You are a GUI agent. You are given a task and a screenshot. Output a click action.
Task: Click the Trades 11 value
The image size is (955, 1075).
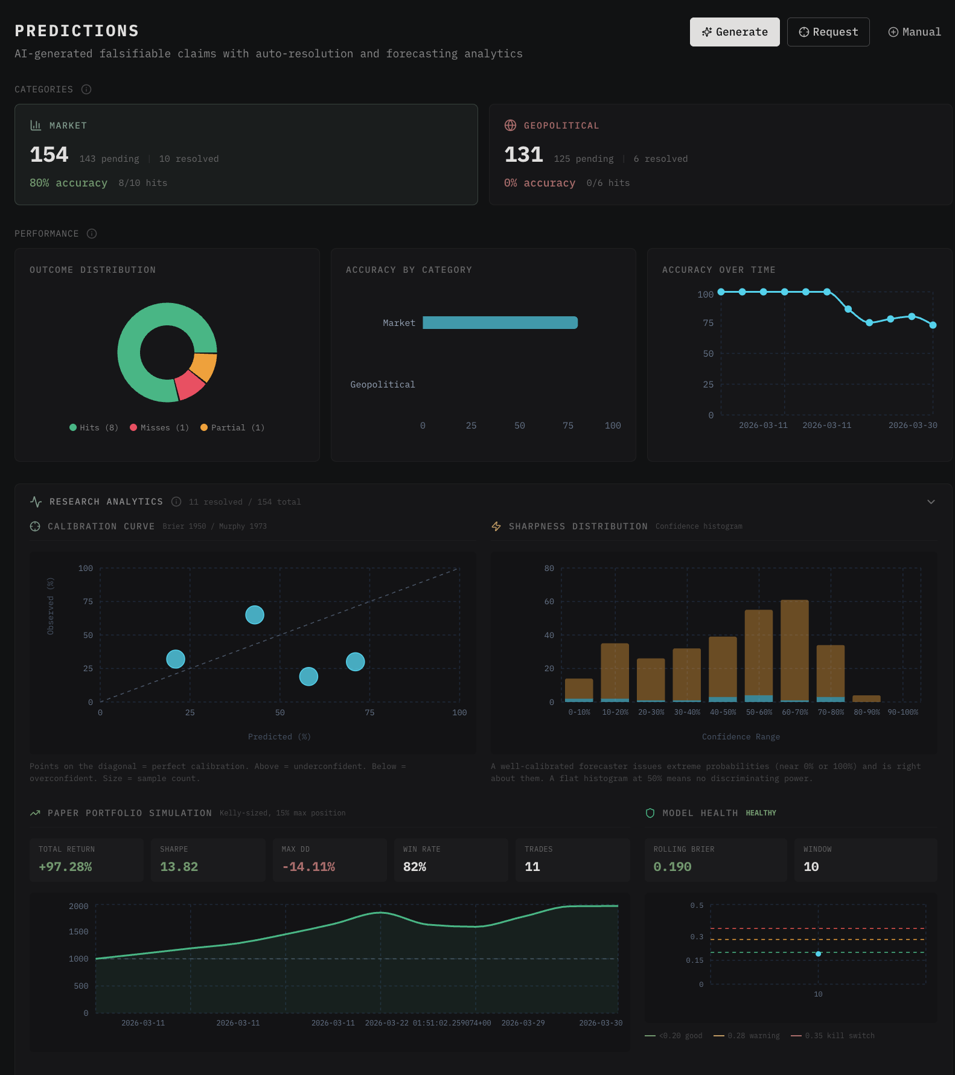pyautogui.click(x=532, y=867)
